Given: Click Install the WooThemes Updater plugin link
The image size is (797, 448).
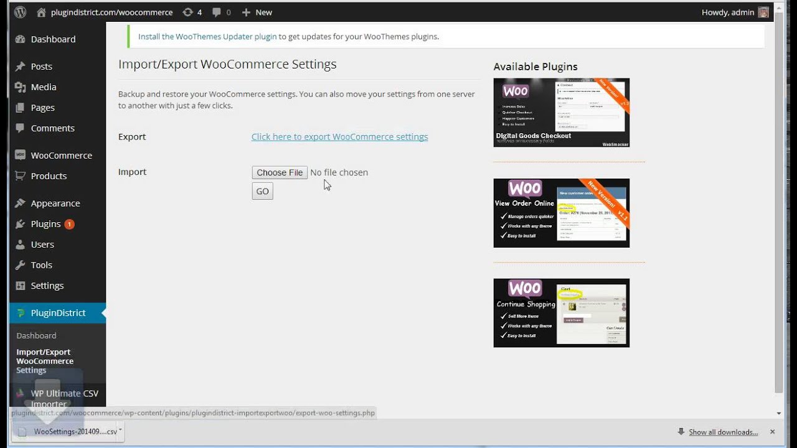Looking at the screenshot, I should point(207,37).
